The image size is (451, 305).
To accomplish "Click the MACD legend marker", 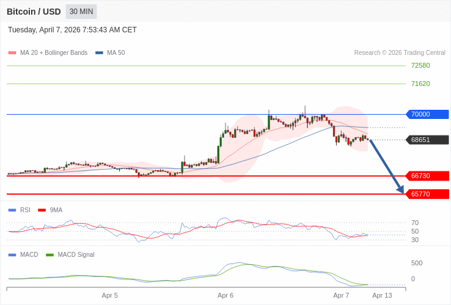I will pyautogui.click(x=12, y=254).
